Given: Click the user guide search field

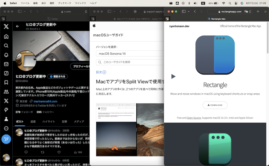Looking at the screenshot, I should pyautogui.click(x=130, y=62).
